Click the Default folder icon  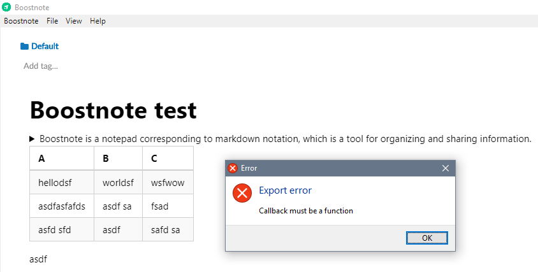pyautogui.click(x=24, y=47)
